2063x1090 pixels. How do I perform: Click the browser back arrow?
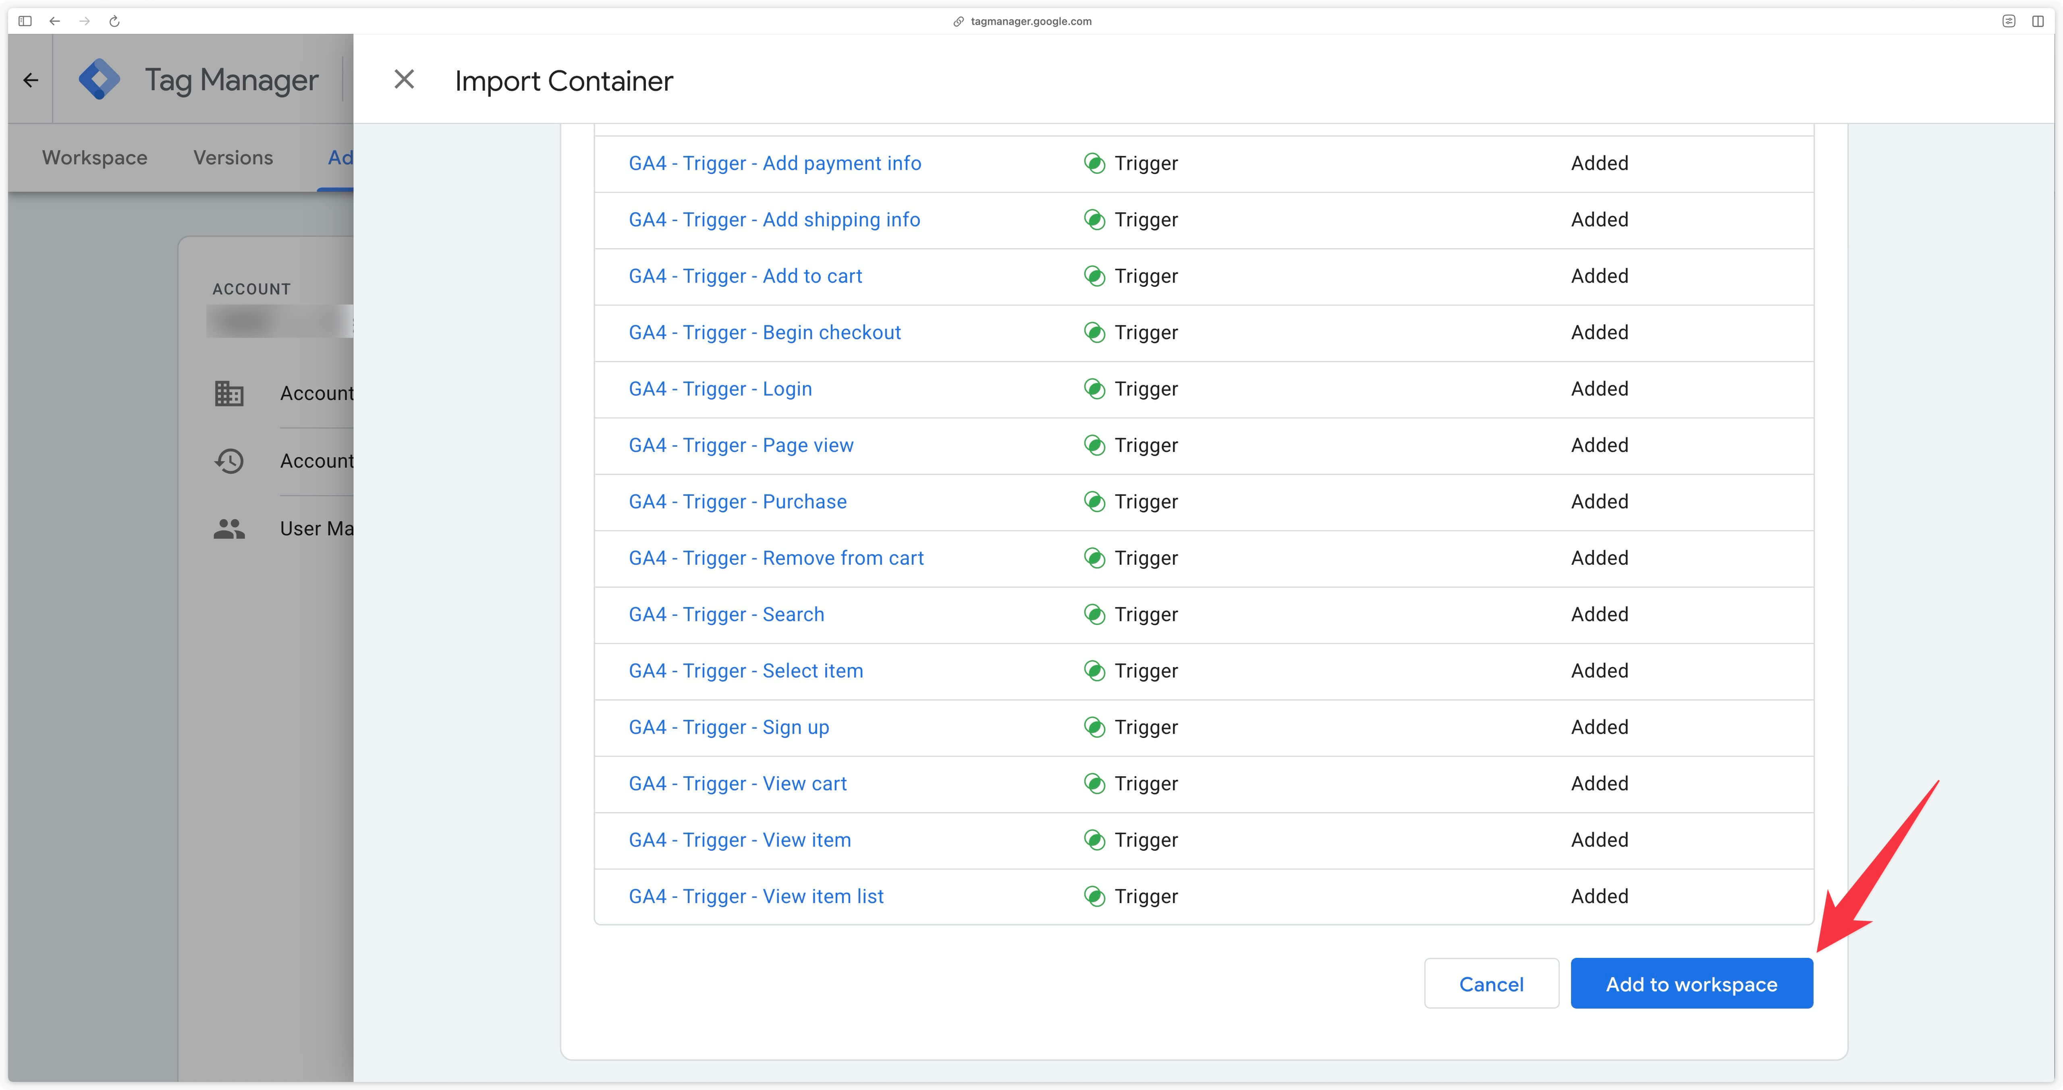point(54,22)
